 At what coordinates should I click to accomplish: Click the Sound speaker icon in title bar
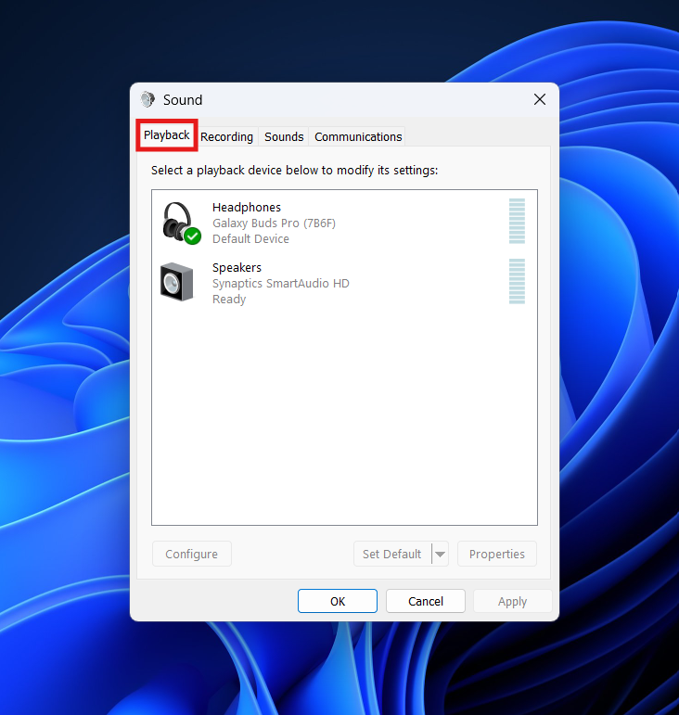click(147, 99)
